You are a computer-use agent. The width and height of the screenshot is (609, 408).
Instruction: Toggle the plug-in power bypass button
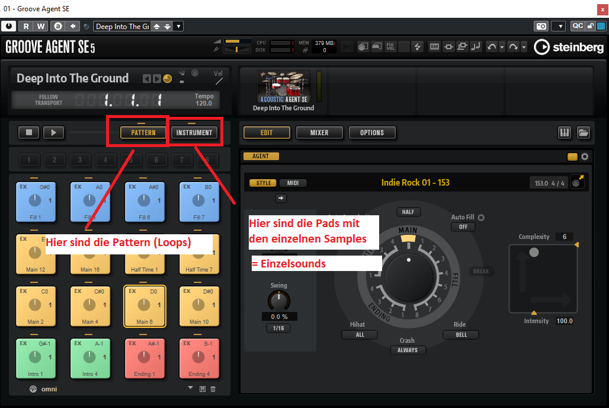click(8, 26)
